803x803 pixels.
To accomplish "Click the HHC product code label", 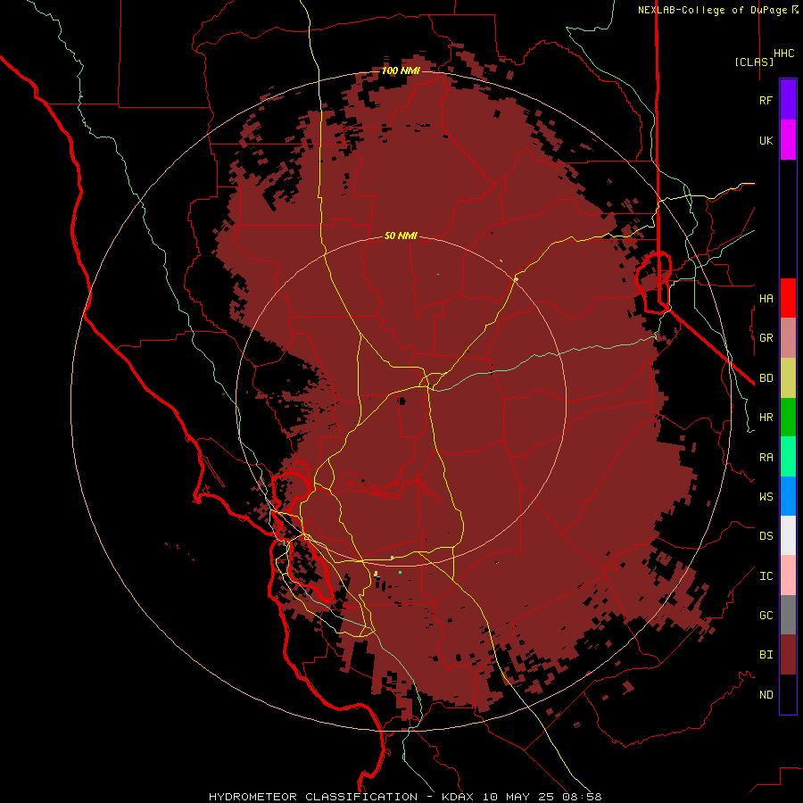I will pyautogui.click(x=783, y=54).
